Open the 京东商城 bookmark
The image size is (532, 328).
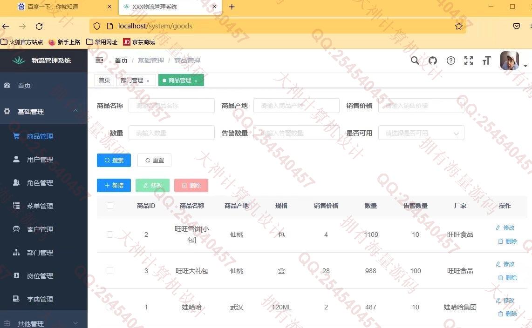pyautogui.click(x=139, y=42)
